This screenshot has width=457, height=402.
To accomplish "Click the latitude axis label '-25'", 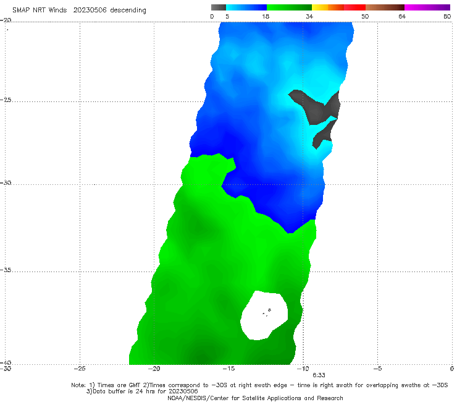I will pyautogui.click(x=6, y=100).
